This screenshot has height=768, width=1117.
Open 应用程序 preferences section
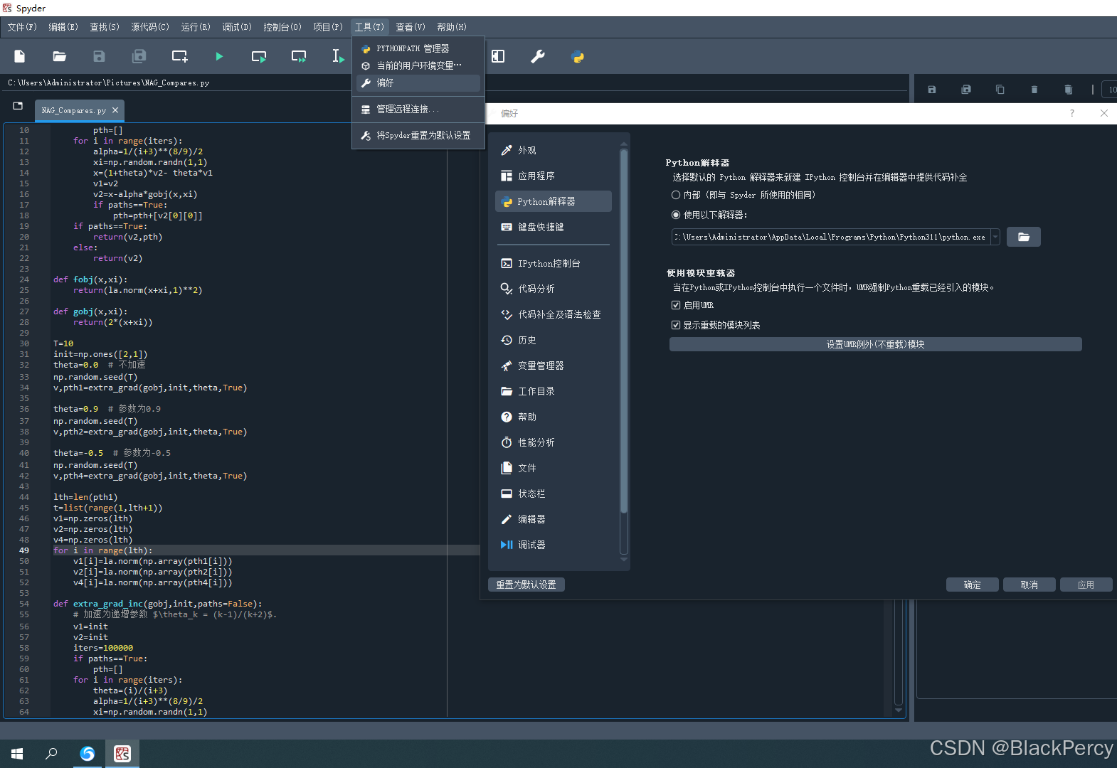tap(554, 176)
